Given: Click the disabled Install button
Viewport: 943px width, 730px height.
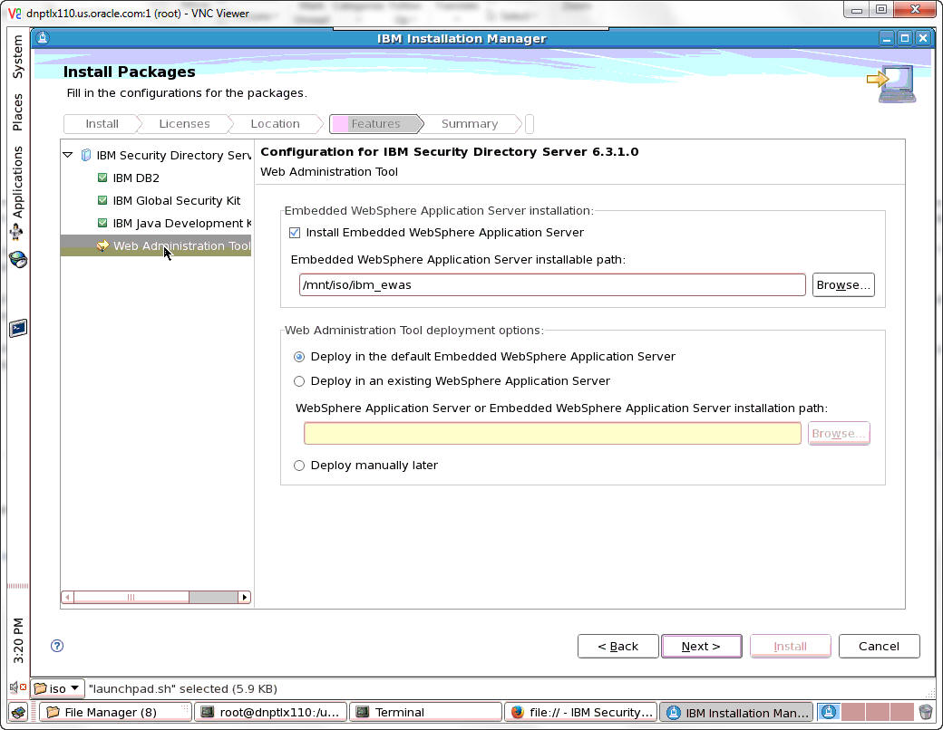Looking at the screenshot, I should [x=791, y=647].
